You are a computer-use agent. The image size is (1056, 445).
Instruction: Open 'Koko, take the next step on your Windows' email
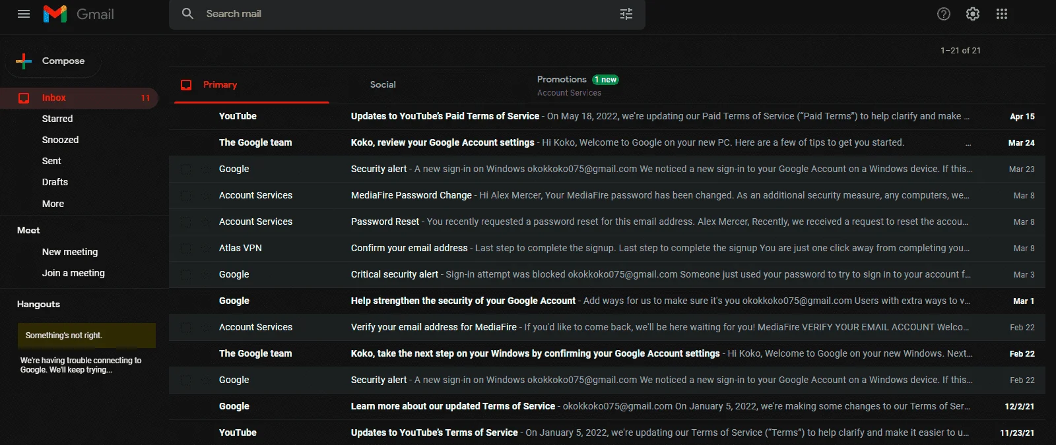point(607,353)
